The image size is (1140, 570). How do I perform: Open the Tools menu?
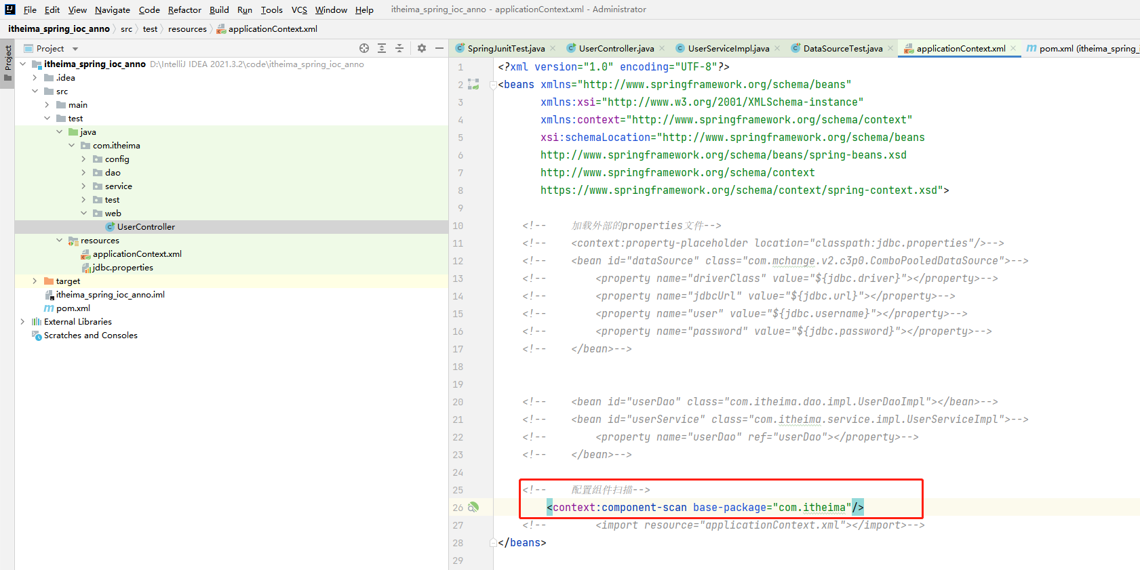[x=271, y=9]
